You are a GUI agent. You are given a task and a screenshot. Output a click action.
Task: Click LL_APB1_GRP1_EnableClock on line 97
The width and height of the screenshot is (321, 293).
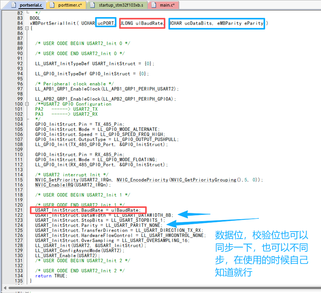pyautogui.click(x=68, y=89)
